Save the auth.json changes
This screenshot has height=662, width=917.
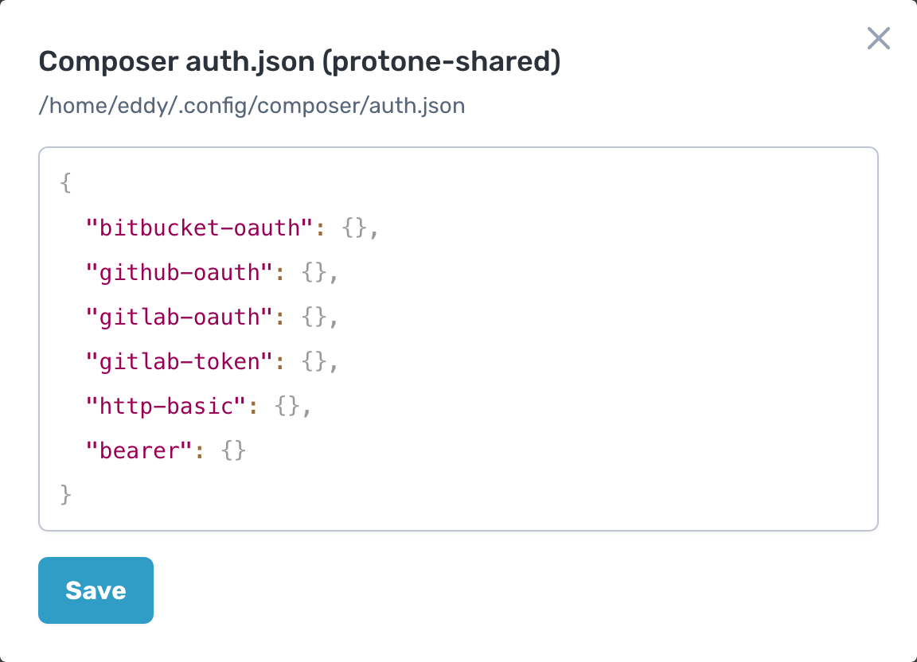[x=96, y=590]
